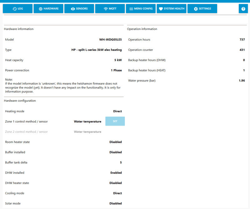The image size is (250, 209).
Task: Click the Backup heater hours (DHW) label
Action: [147, 60]
